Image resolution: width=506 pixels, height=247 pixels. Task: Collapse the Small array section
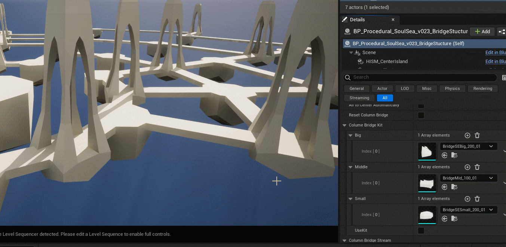[x=350, y=199]
